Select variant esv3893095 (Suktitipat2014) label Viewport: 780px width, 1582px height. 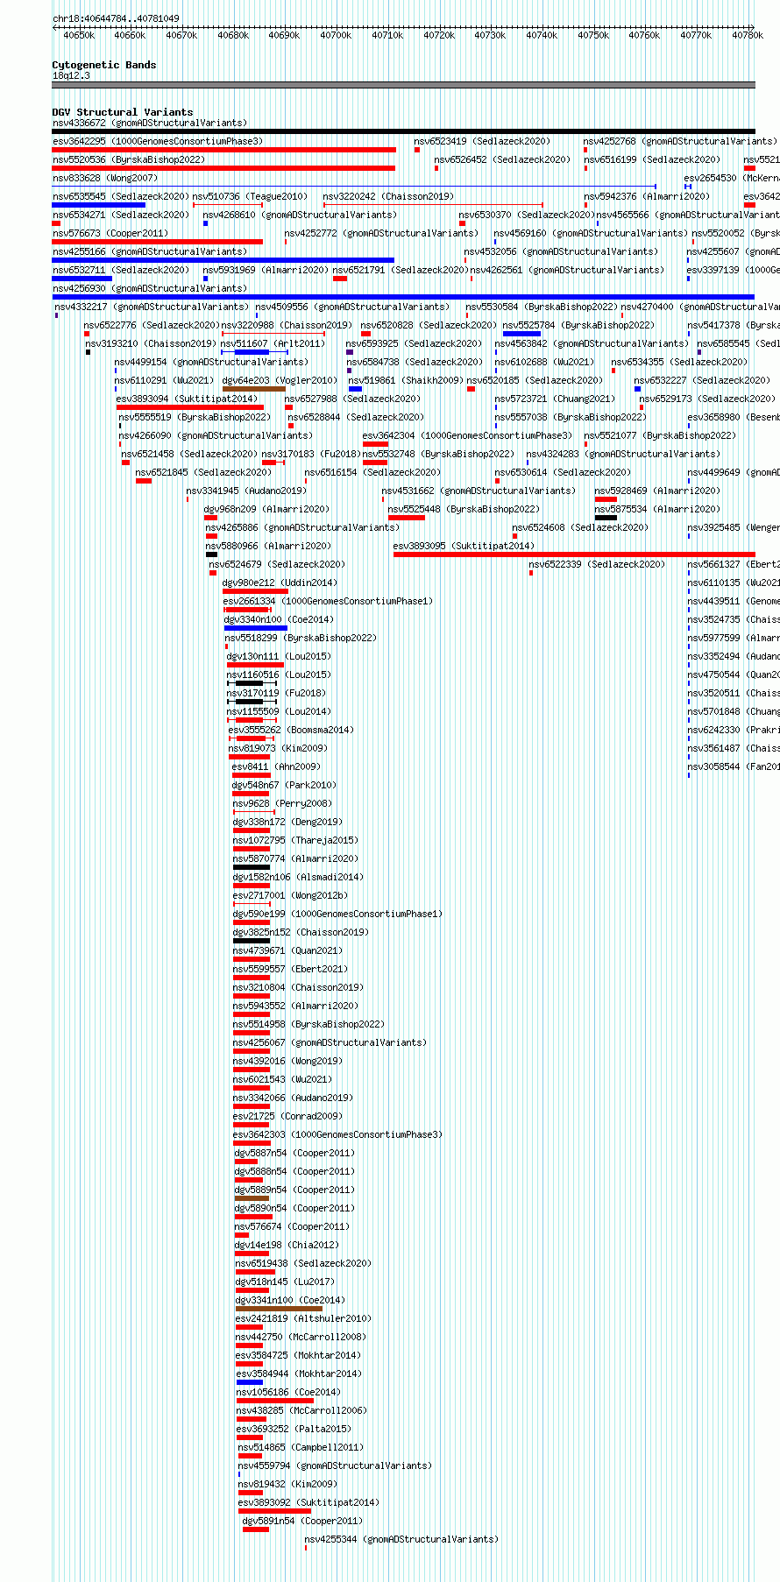[463, 546]
